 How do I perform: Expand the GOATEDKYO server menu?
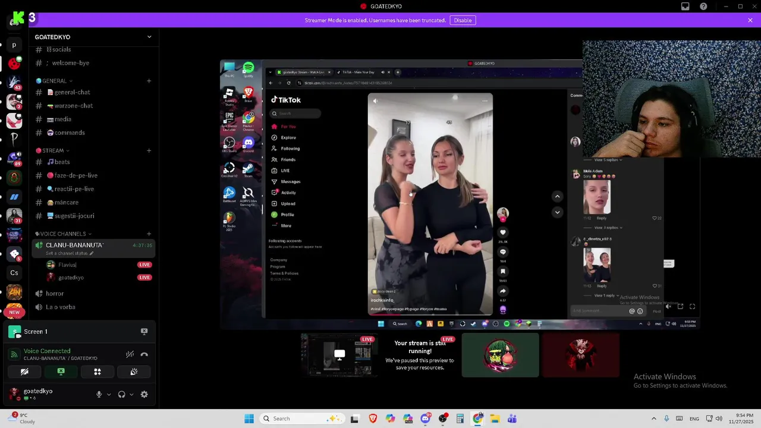149,37
